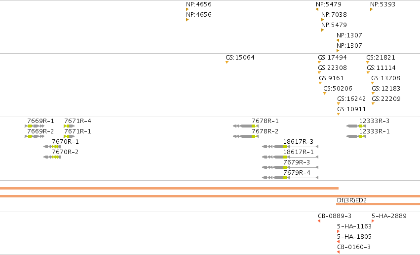Click the GS:15064 insertion triangle marker

point(227,63)
